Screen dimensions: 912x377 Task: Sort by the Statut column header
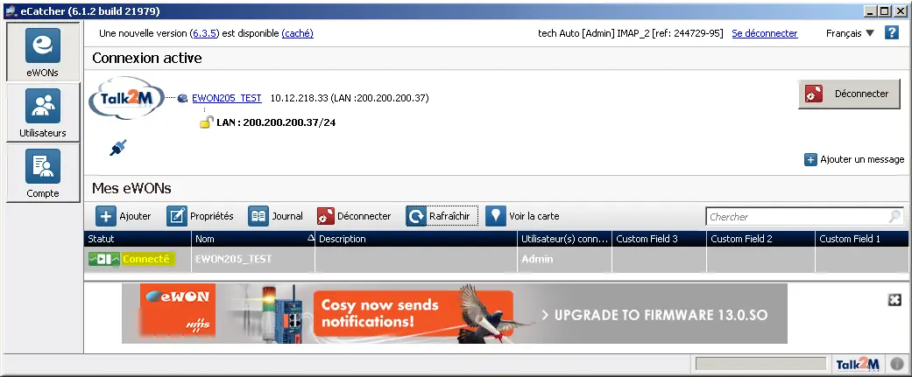pyautogui.click(x=138, y=239)
